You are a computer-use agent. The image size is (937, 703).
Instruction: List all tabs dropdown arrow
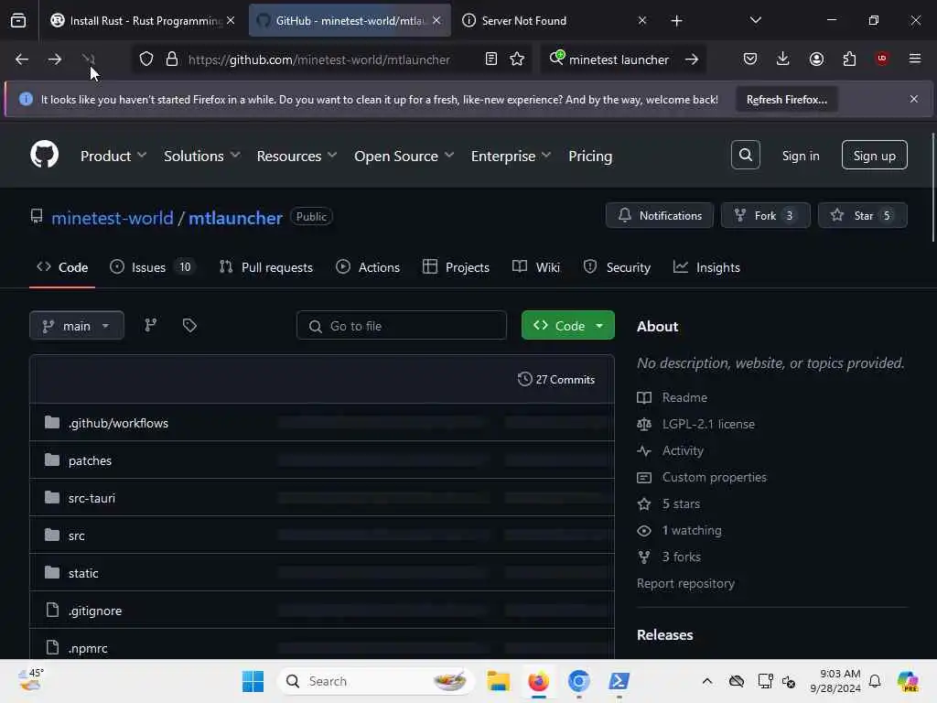(755, 20)
